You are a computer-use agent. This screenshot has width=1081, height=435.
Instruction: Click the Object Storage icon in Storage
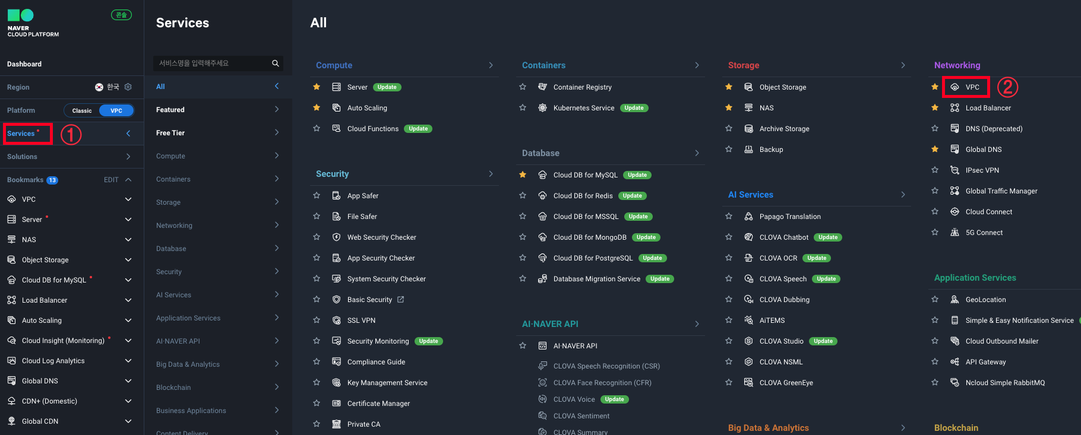[748, 87]
